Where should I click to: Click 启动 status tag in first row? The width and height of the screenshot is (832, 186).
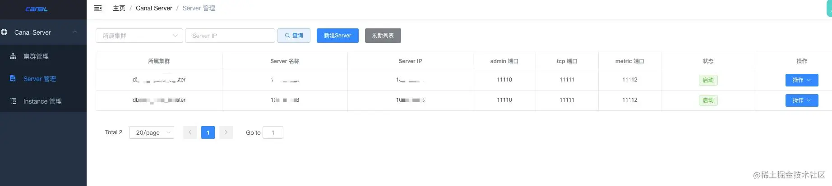tap(708, 80)
